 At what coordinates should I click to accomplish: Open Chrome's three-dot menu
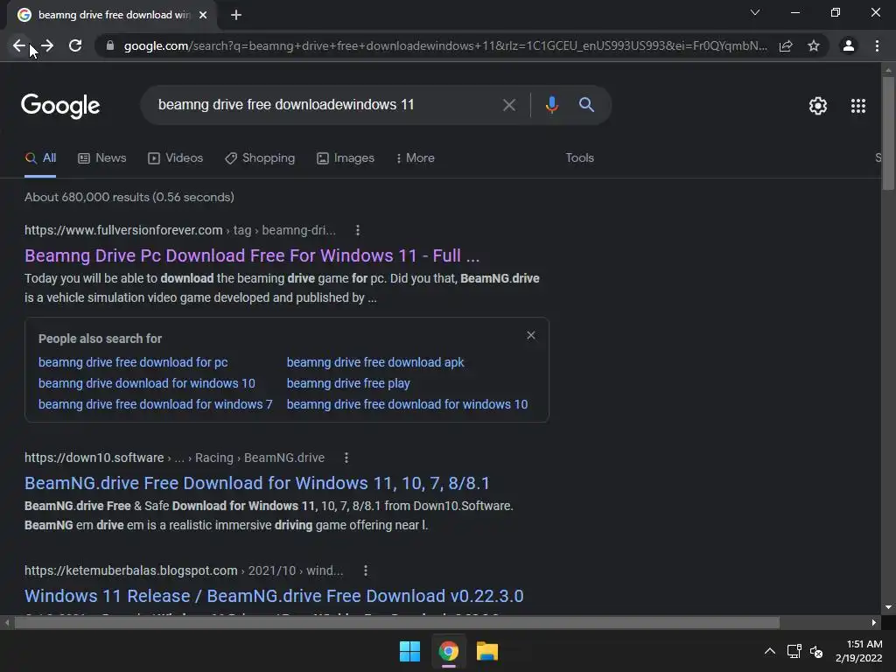pos(877,45)
